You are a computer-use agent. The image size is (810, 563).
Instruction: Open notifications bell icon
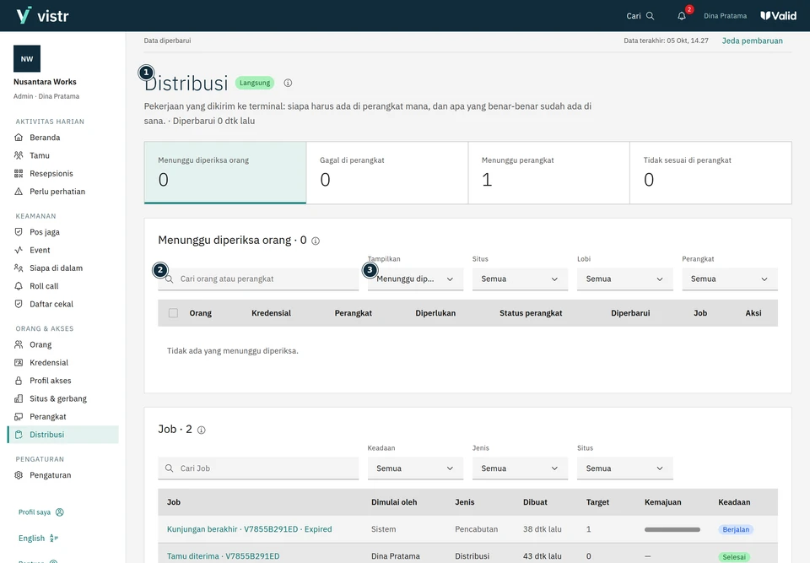pos(682,16)
